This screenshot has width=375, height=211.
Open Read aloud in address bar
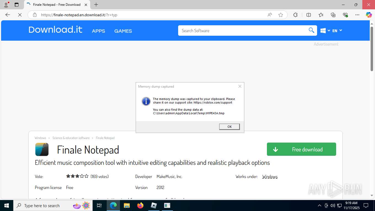(270, 15)
